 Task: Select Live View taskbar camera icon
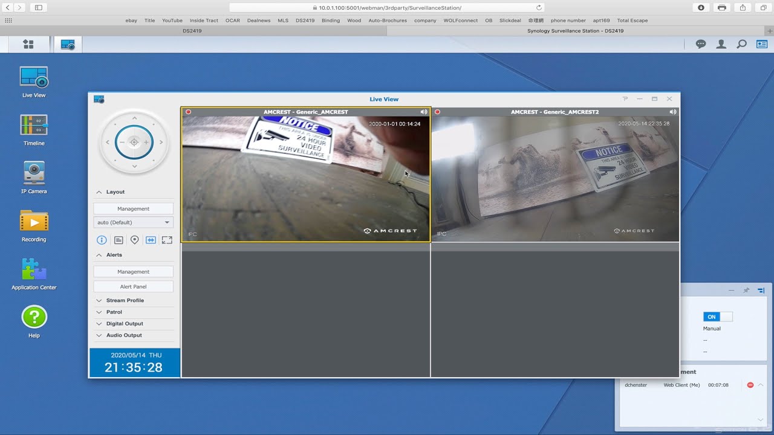click(x=68, y=44)
